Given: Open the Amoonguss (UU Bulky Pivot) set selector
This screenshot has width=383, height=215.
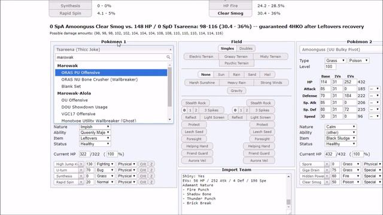Looking at the screenshot, I should [341, 50].
